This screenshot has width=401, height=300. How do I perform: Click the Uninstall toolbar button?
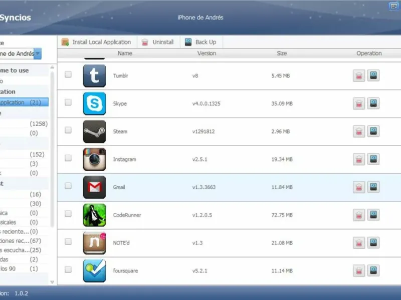pos(158,42)
